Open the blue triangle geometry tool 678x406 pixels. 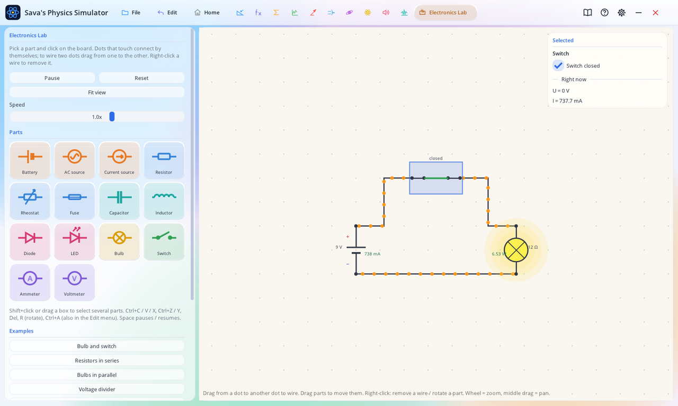click(x=240, y=13)
